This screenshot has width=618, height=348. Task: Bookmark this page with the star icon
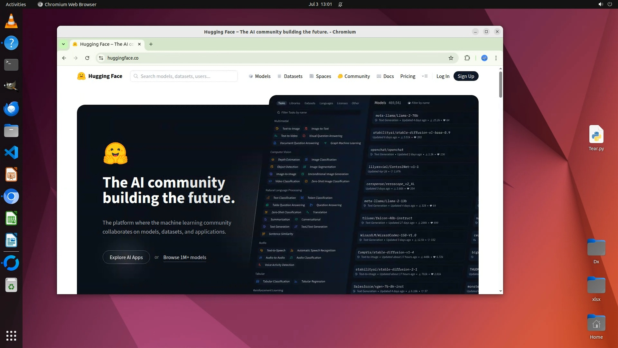pyautogui.click(x=451, y=58)
